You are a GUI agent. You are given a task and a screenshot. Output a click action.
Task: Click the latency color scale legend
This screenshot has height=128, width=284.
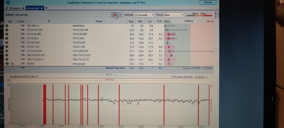point(199,15)
